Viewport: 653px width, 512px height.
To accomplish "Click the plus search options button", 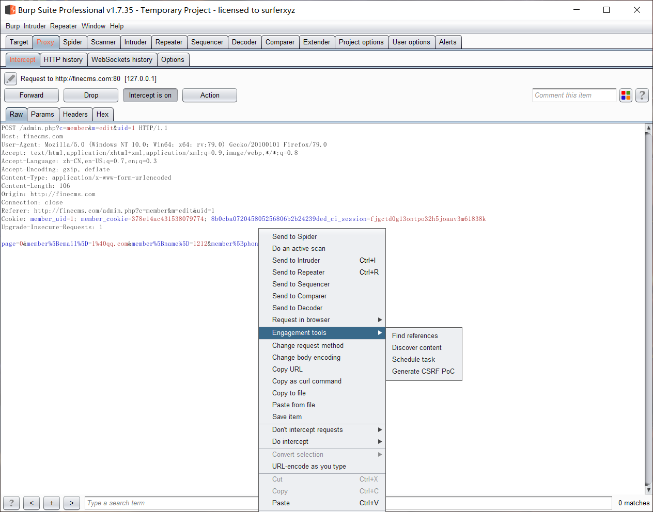I will tap(52, 503).
